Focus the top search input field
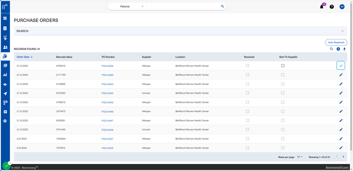 [x=184, y=6]
